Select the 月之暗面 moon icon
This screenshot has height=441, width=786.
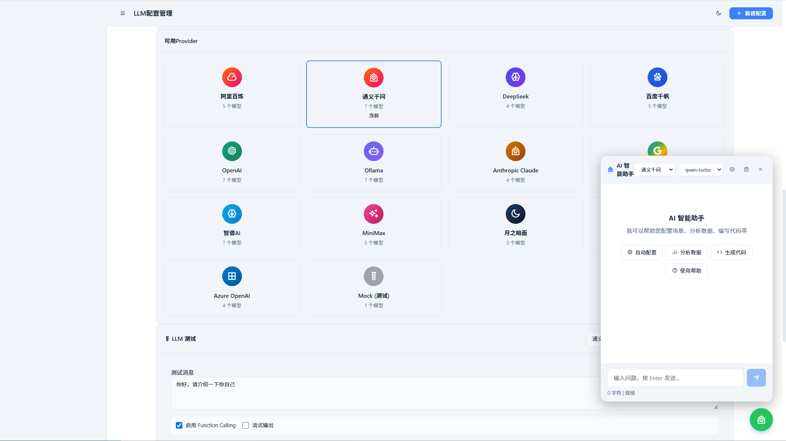pyautogui.click(x=516, y=214)
